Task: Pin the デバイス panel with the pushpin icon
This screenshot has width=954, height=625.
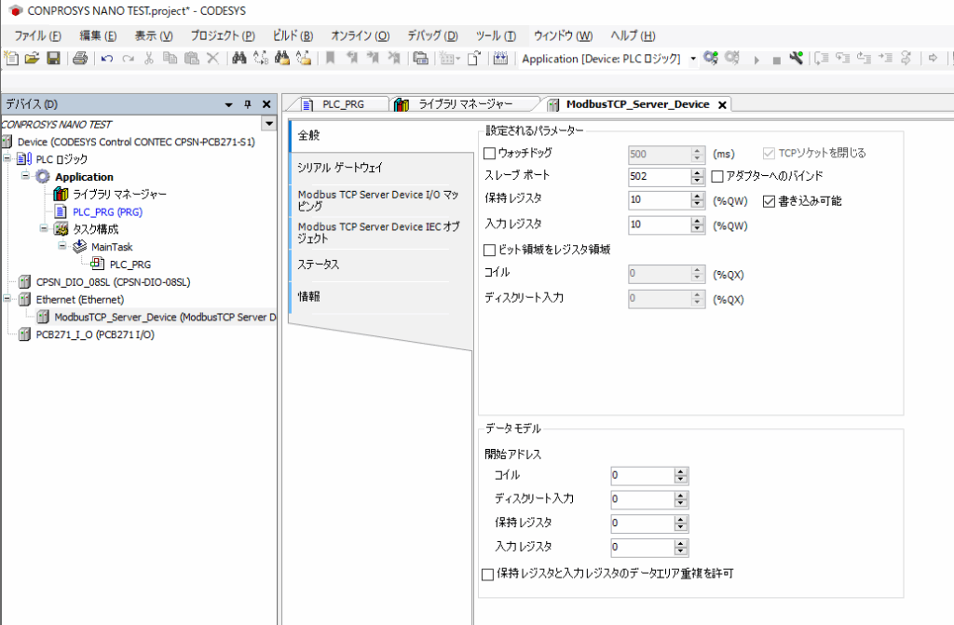Action: pos(248,104)
